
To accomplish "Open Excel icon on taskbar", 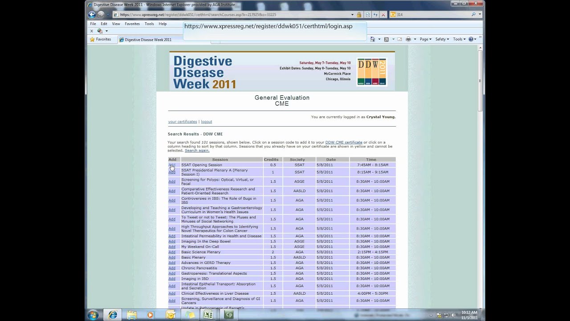I will [208, 315].
